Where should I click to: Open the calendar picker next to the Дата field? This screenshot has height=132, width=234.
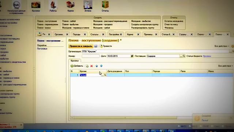pyautogui.click(x=132, y=56)
